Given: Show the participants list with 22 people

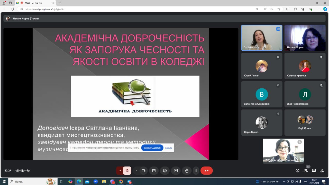Looking at the screenshot, I should (306, 171).
